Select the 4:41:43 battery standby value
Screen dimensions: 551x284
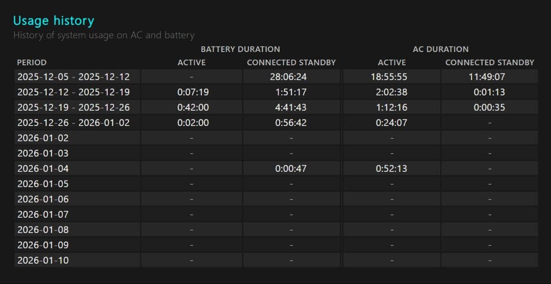291,108
